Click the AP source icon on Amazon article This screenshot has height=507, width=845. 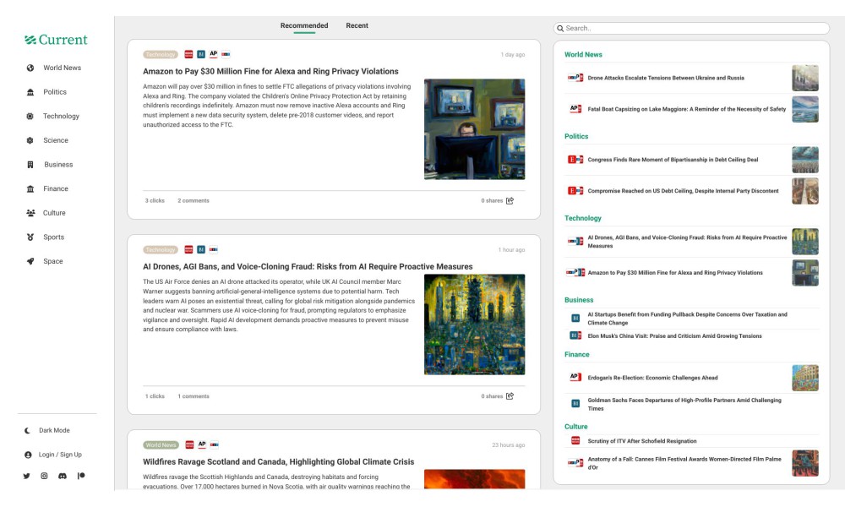click(x=214, y=54)
